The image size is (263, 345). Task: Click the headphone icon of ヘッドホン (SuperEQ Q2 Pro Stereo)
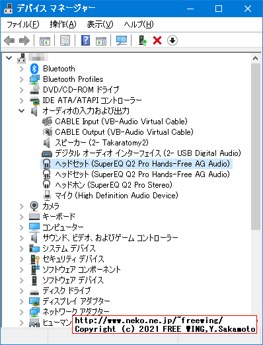47,185
